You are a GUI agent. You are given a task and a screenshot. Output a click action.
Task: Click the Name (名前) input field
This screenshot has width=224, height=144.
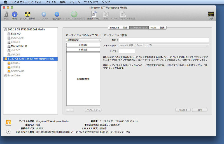click(x=164, y=40)
